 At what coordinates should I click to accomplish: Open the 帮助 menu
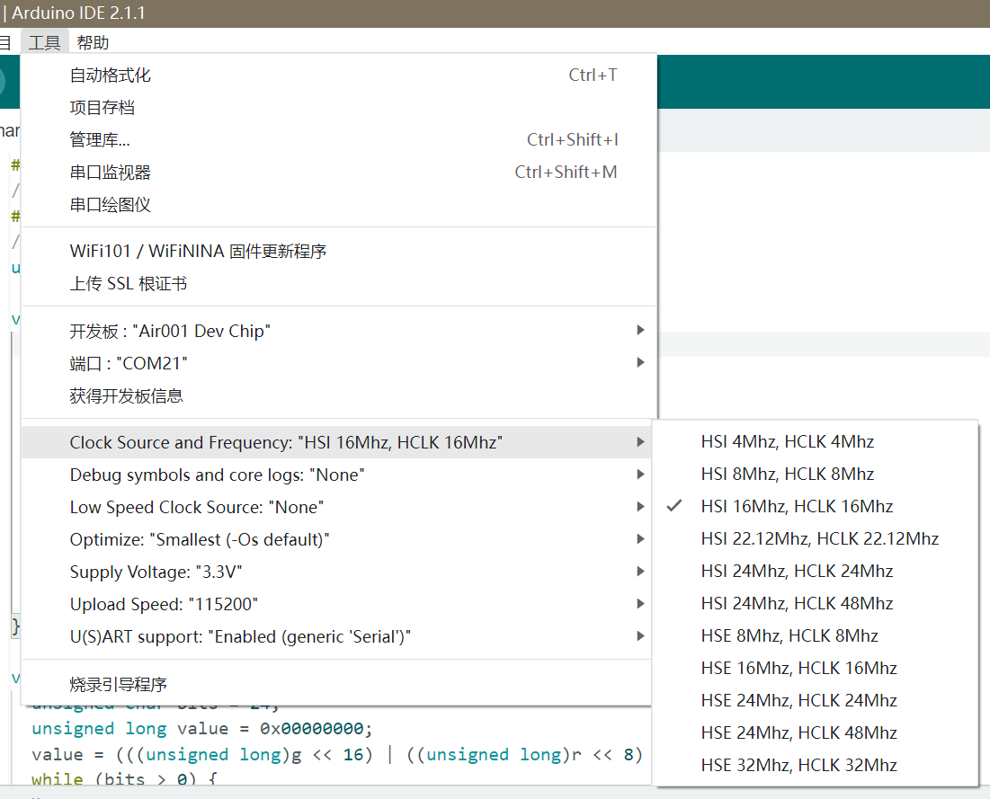pos(93,42)
